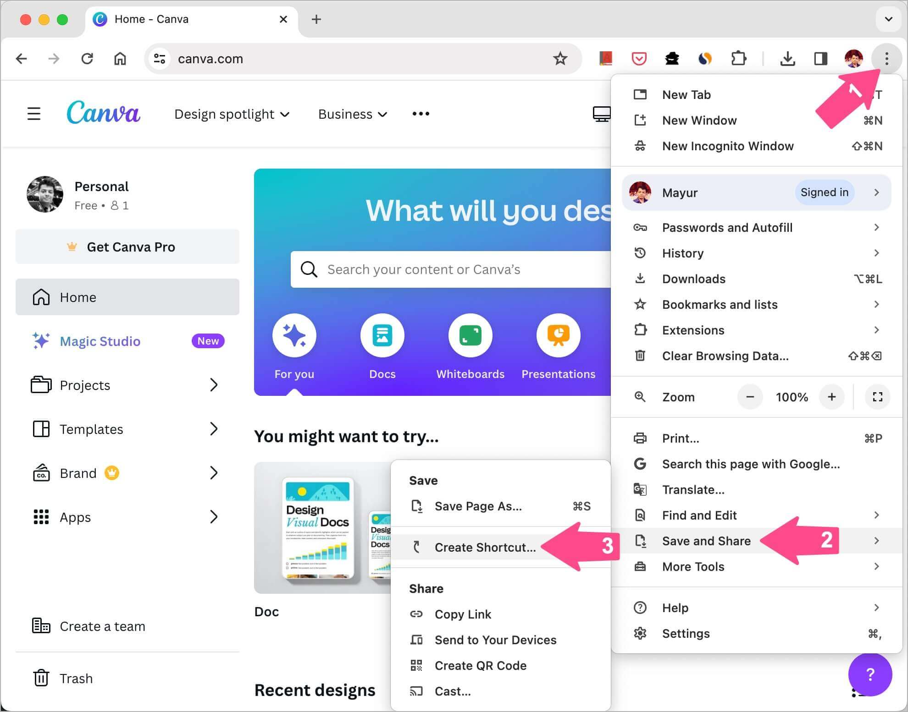This screenshot has width=908, height=712.
Task: Open the Save and Share submenu
Action: click(757, 541)
